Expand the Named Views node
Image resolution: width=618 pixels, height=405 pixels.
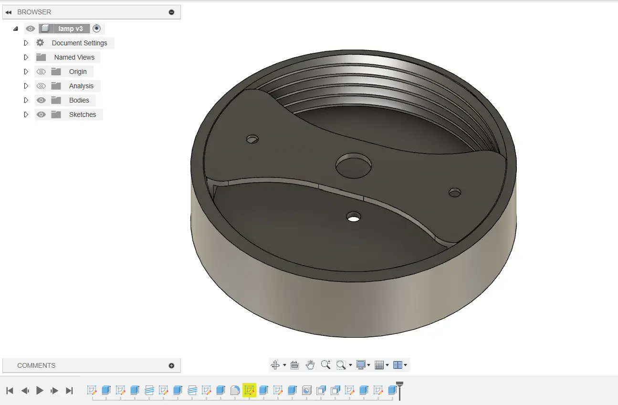[26, 57]
